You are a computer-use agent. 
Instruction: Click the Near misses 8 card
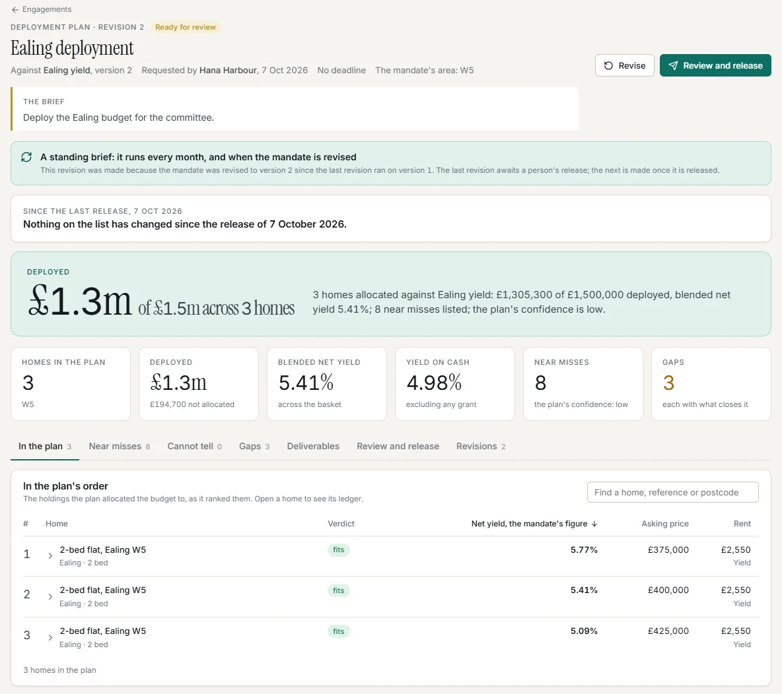583,384
